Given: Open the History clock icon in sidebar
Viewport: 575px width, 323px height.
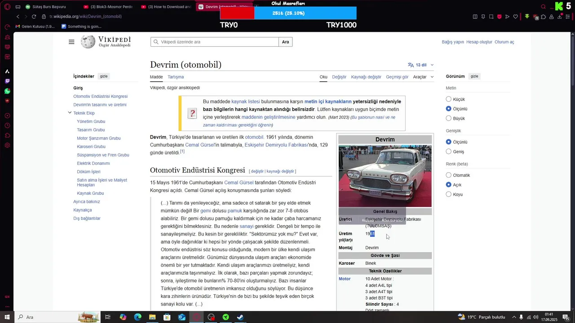Looking at the screenshot, I should (7, 126).
